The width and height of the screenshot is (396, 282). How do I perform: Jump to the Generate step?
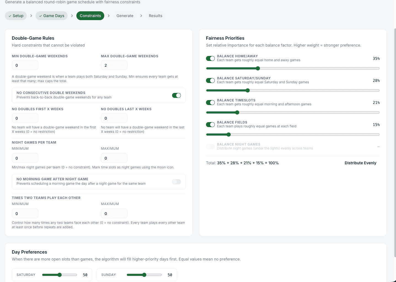click(x=125, y=16)
